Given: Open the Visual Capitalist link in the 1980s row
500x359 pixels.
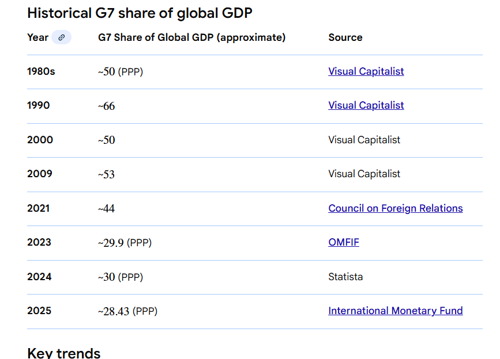Looking at the screenshot, I should 366,71.
